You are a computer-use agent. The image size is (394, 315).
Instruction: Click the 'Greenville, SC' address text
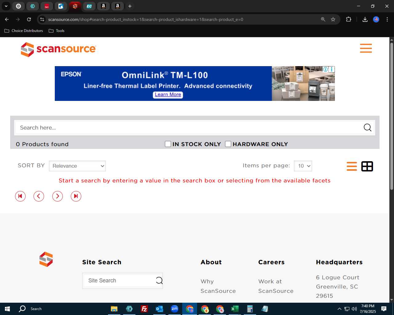click(x=337, y=287)
